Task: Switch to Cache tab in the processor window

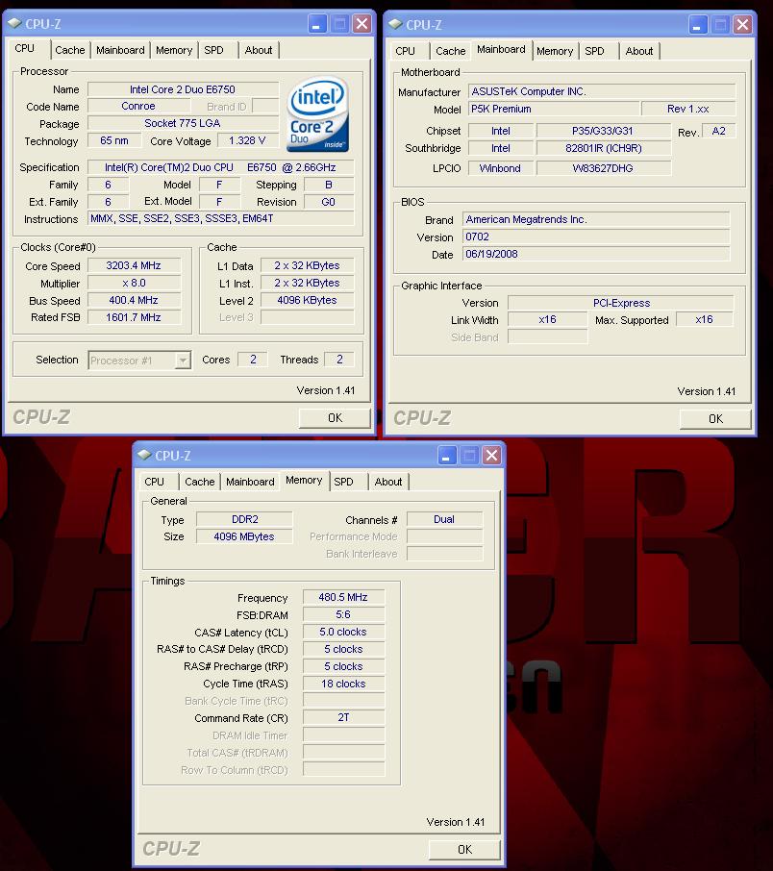Action: 69,50
